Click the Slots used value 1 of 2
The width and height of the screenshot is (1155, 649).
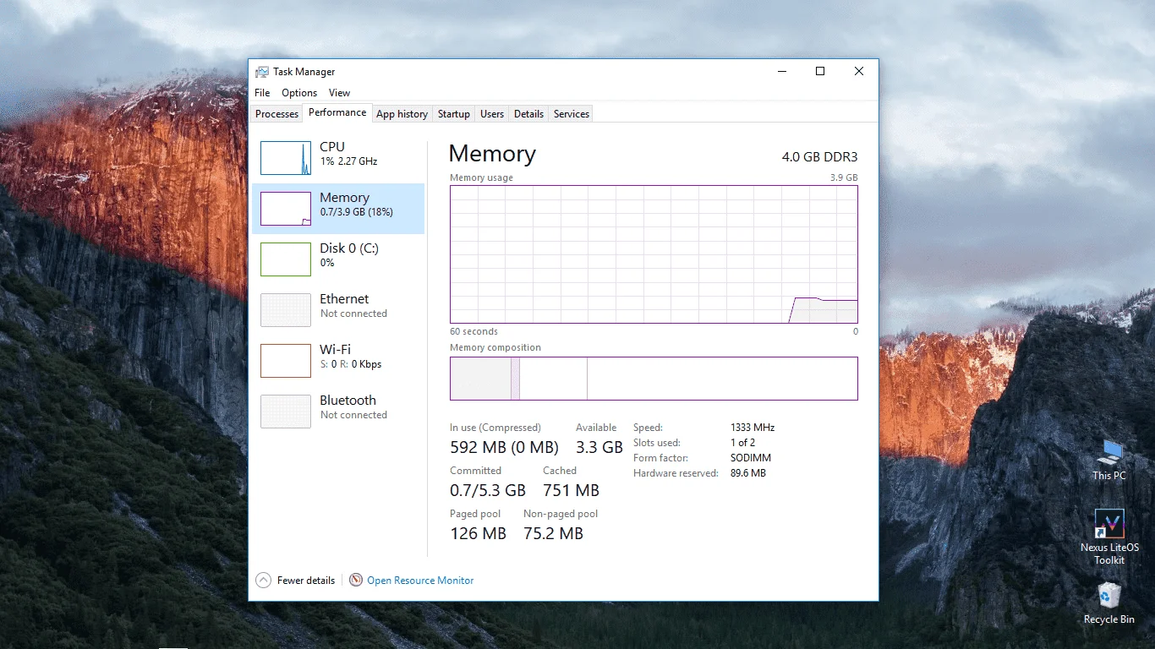pyautogui.click(x=743, y=443)
